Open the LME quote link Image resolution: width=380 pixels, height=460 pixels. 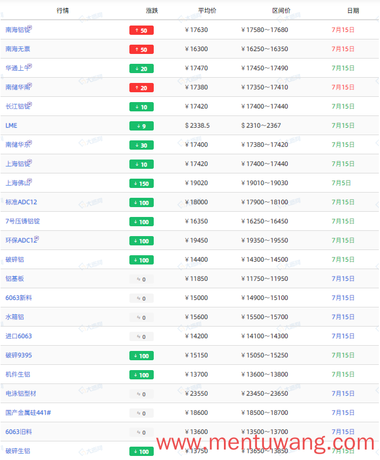pos(12,125)
